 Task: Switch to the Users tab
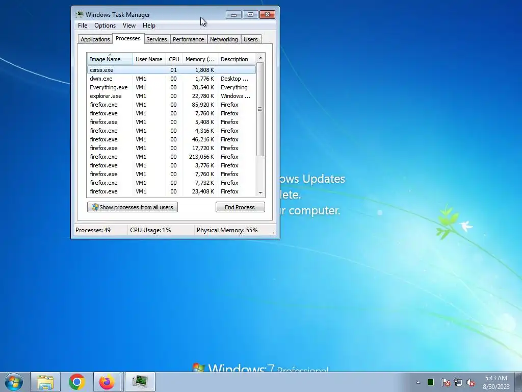[x=251, y=39]
